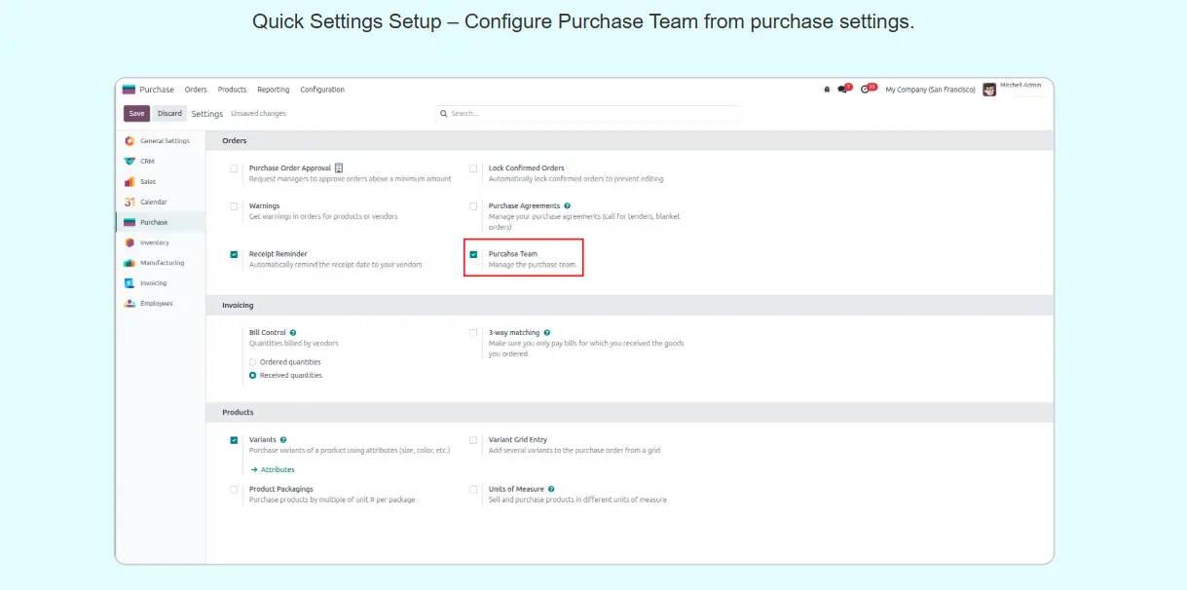Uncheck the Purchase Team checkbox
Image resolution: width=1187 pixels, height=590 pixels.
click(473, 254)
